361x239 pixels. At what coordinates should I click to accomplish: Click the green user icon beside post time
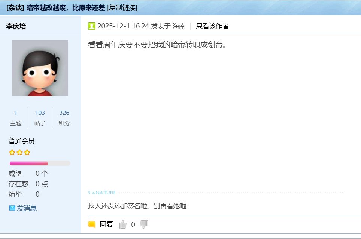92,26
